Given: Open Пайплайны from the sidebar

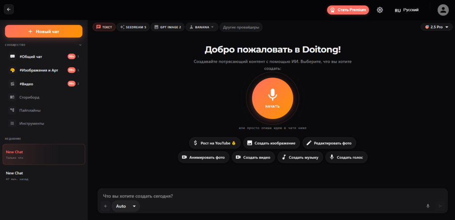Looking at the screenshot, I should point(44,110).
